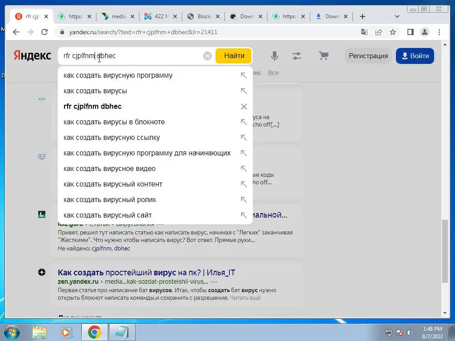
Task: Start voice search with microphone
Action: pyautogui.click(x=274, y=56)
